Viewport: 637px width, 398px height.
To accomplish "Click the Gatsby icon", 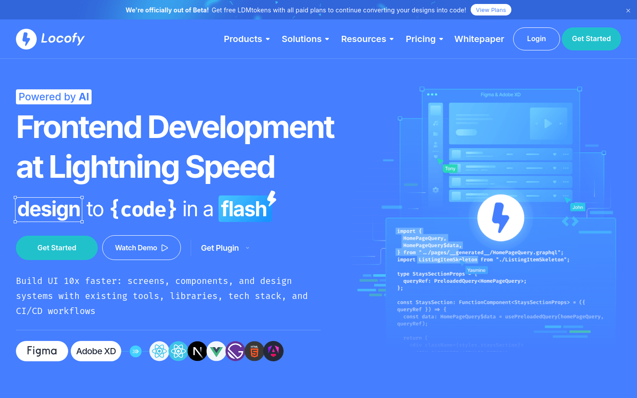I will 235,351.
